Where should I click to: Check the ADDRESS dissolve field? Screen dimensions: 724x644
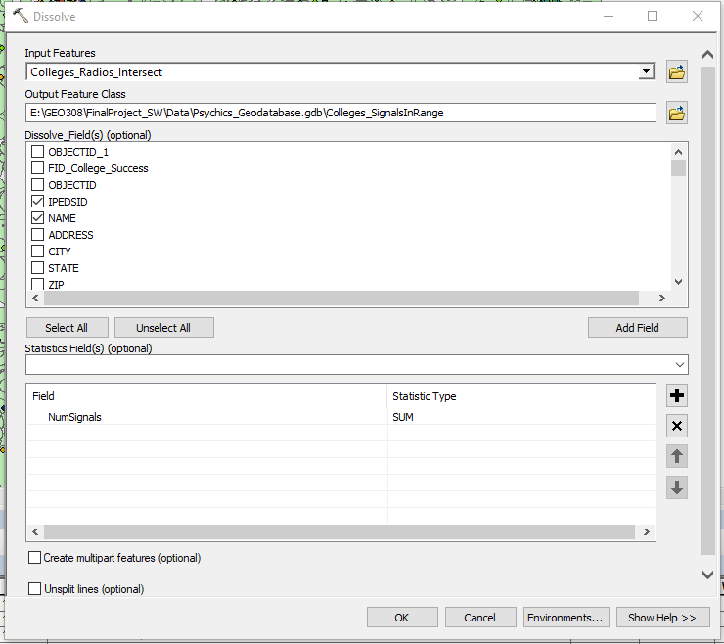coord(37,235)
